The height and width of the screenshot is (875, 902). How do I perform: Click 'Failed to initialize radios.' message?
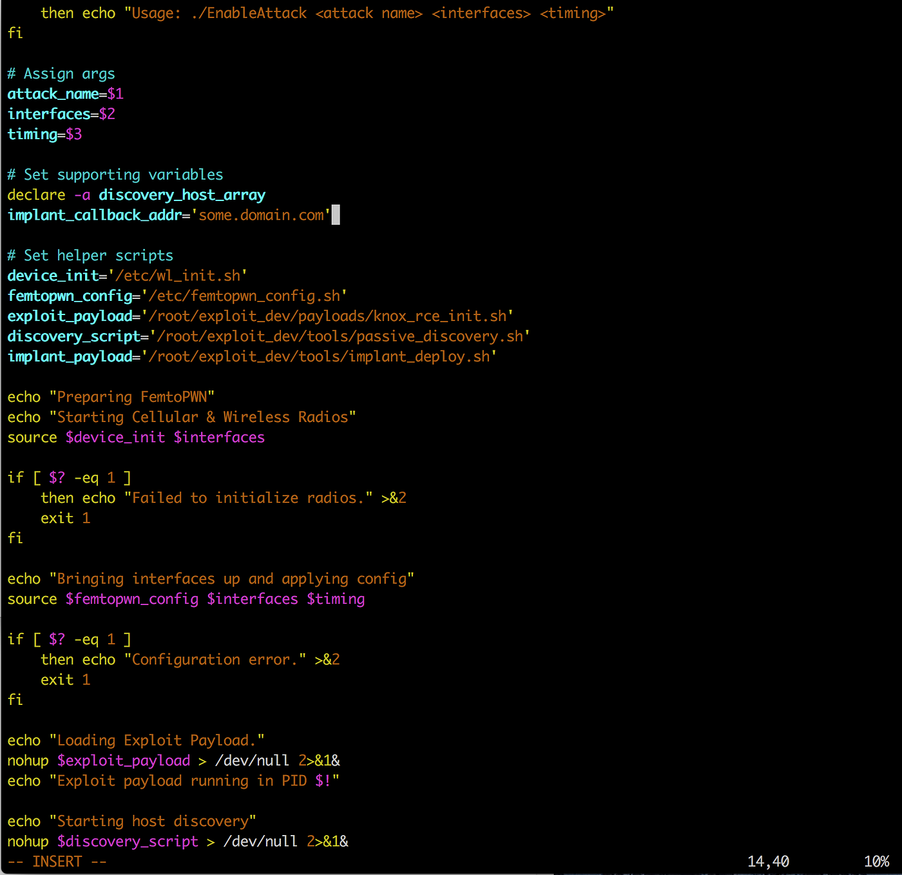point(248,498)
